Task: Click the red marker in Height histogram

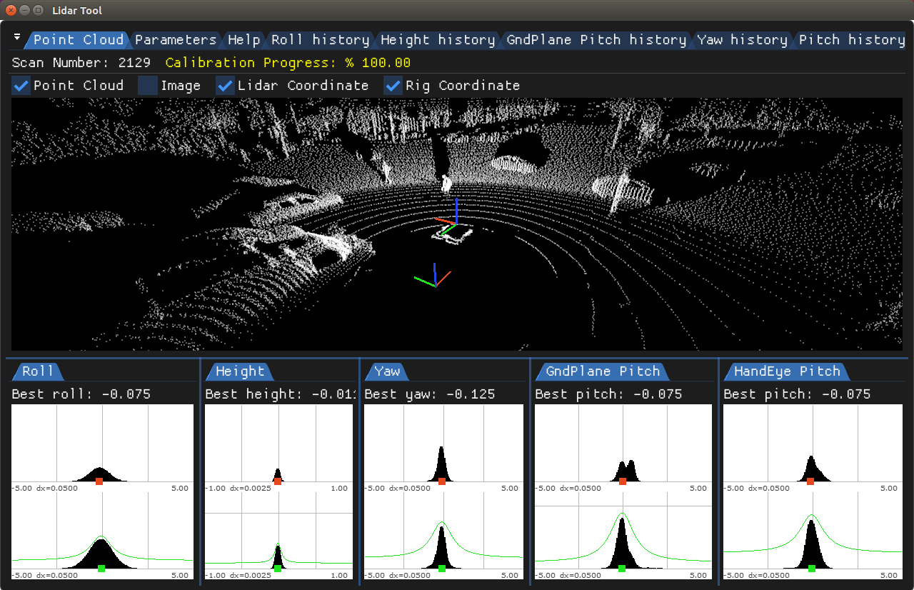Action: coord(278,481)
